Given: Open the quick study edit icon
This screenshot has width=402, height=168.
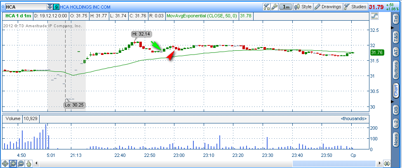Looking at the screenshot, I should [267, 7].
